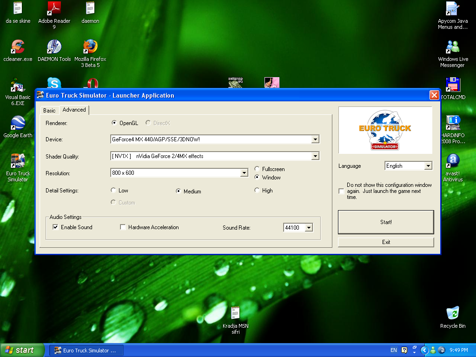
Task: Set detail settings to Low
Action: click(119, 190)
